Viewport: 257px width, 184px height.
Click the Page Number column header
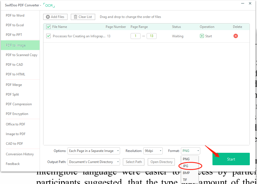pos(116,27)
